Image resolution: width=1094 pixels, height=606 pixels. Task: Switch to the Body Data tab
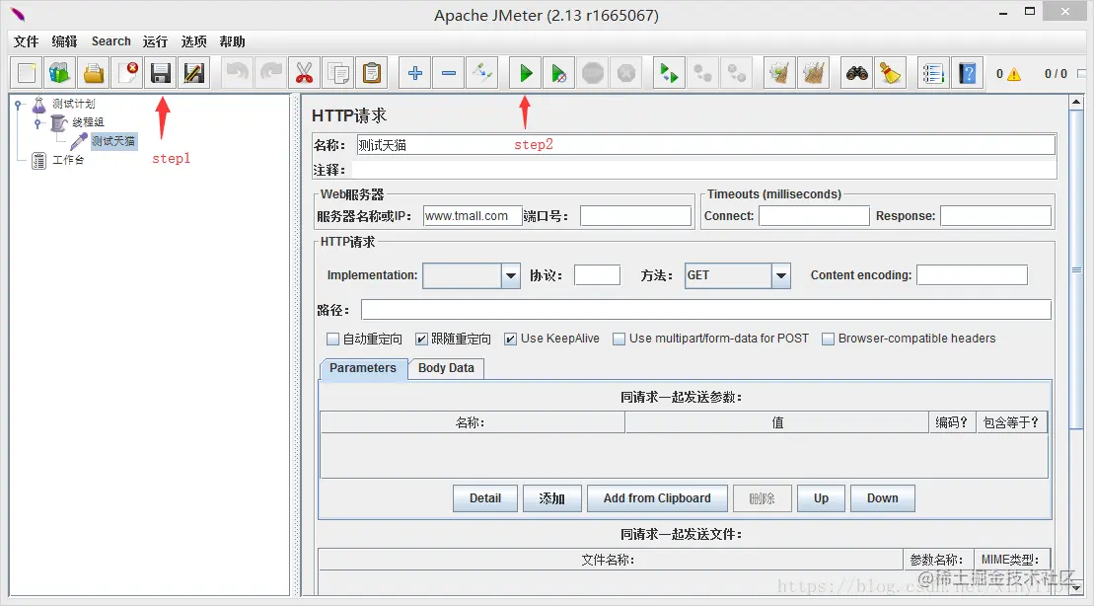446,368
